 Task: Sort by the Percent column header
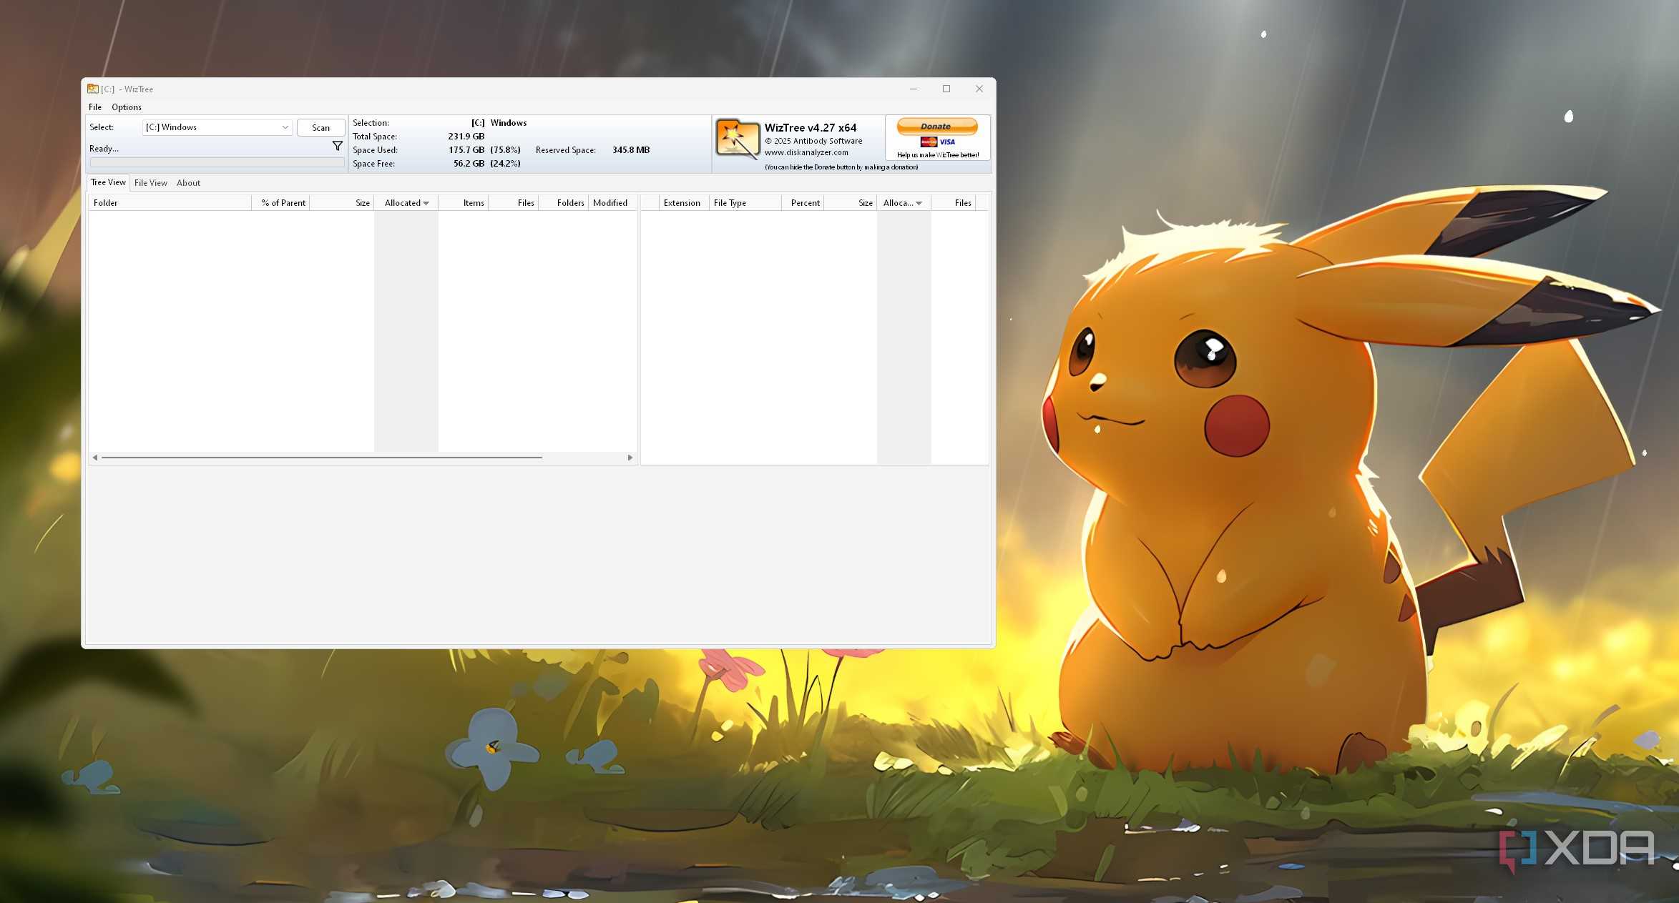pos(803,203)
